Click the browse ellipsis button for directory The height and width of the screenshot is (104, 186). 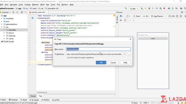point(129,54)
